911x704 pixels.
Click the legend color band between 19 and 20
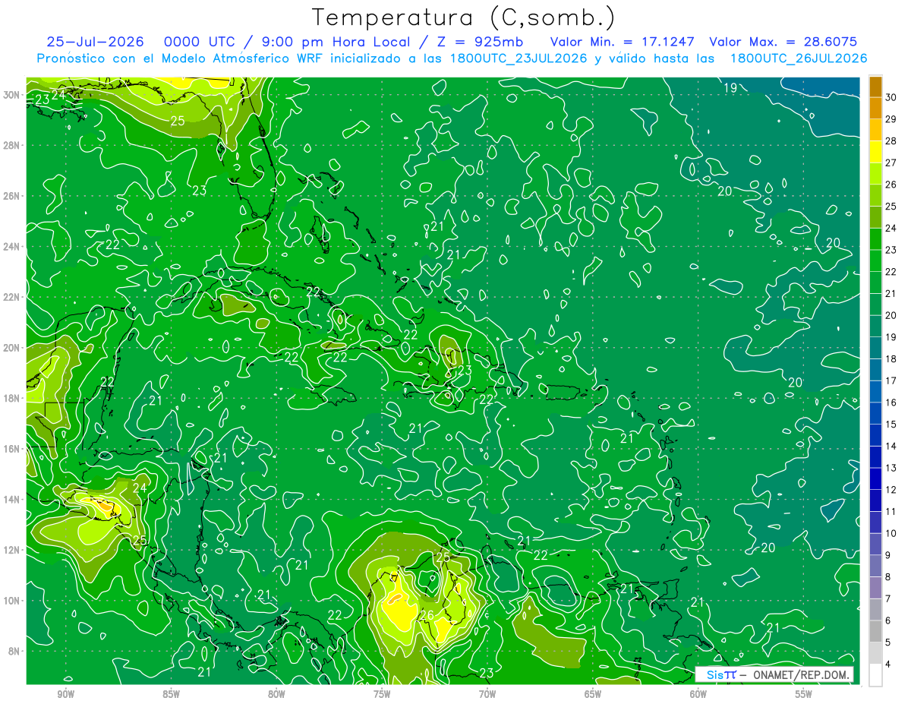click(875, 326)
